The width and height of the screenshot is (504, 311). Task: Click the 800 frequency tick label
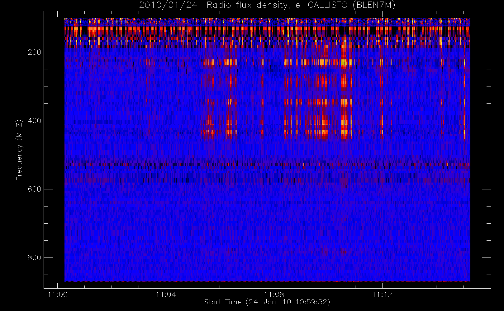pyautogui.click(x=35, y=258)
